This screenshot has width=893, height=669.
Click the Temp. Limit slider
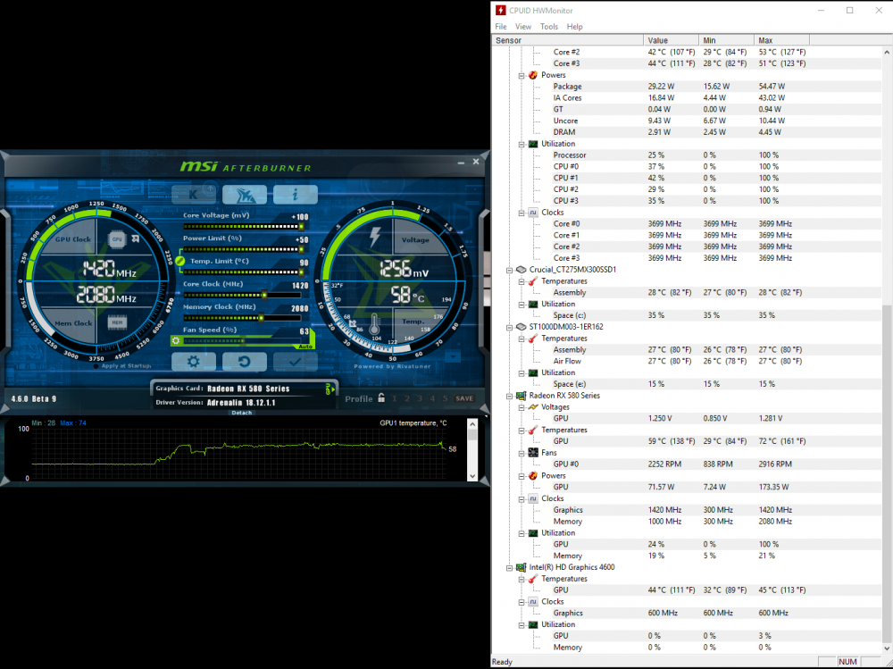243,272
